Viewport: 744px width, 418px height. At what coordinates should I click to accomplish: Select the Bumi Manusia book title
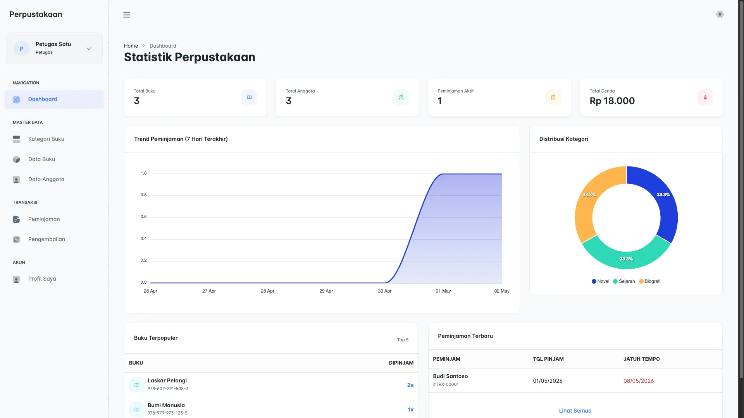point(166,405)
